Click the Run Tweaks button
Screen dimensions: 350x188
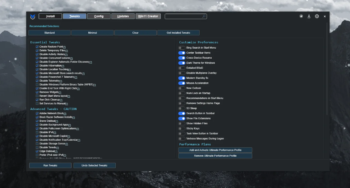[x=50, y=165]
